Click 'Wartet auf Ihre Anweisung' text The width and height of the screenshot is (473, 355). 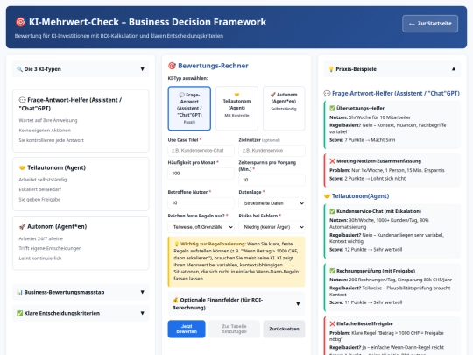(x=48, y=120)
